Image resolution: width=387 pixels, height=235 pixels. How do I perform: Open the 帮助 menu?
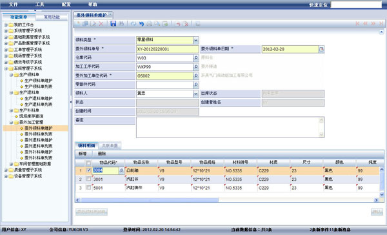tap(92, 5)
